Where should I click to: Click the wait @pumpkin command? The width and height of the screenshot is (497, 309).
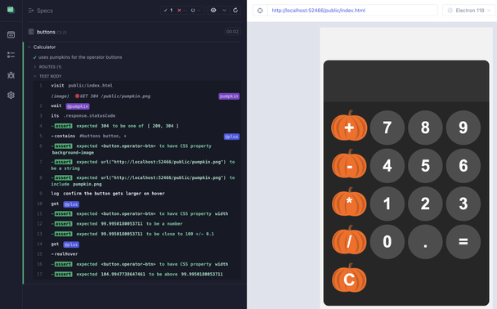[137, 105]
